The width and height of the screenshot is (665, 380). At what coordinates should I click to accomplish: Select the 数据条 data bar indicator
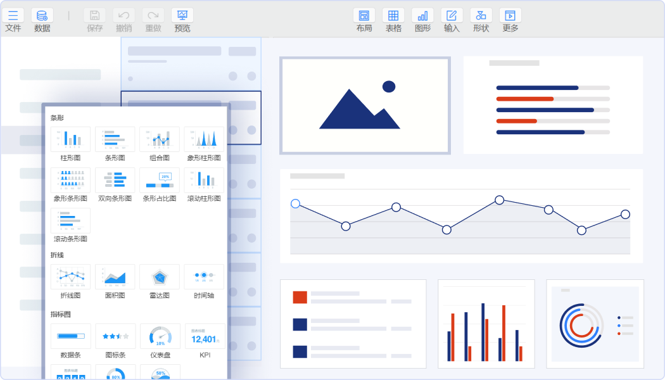70,336
